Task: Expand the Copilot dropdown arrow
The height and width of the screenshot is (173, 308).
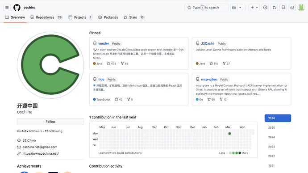Action: coord(240,8)
